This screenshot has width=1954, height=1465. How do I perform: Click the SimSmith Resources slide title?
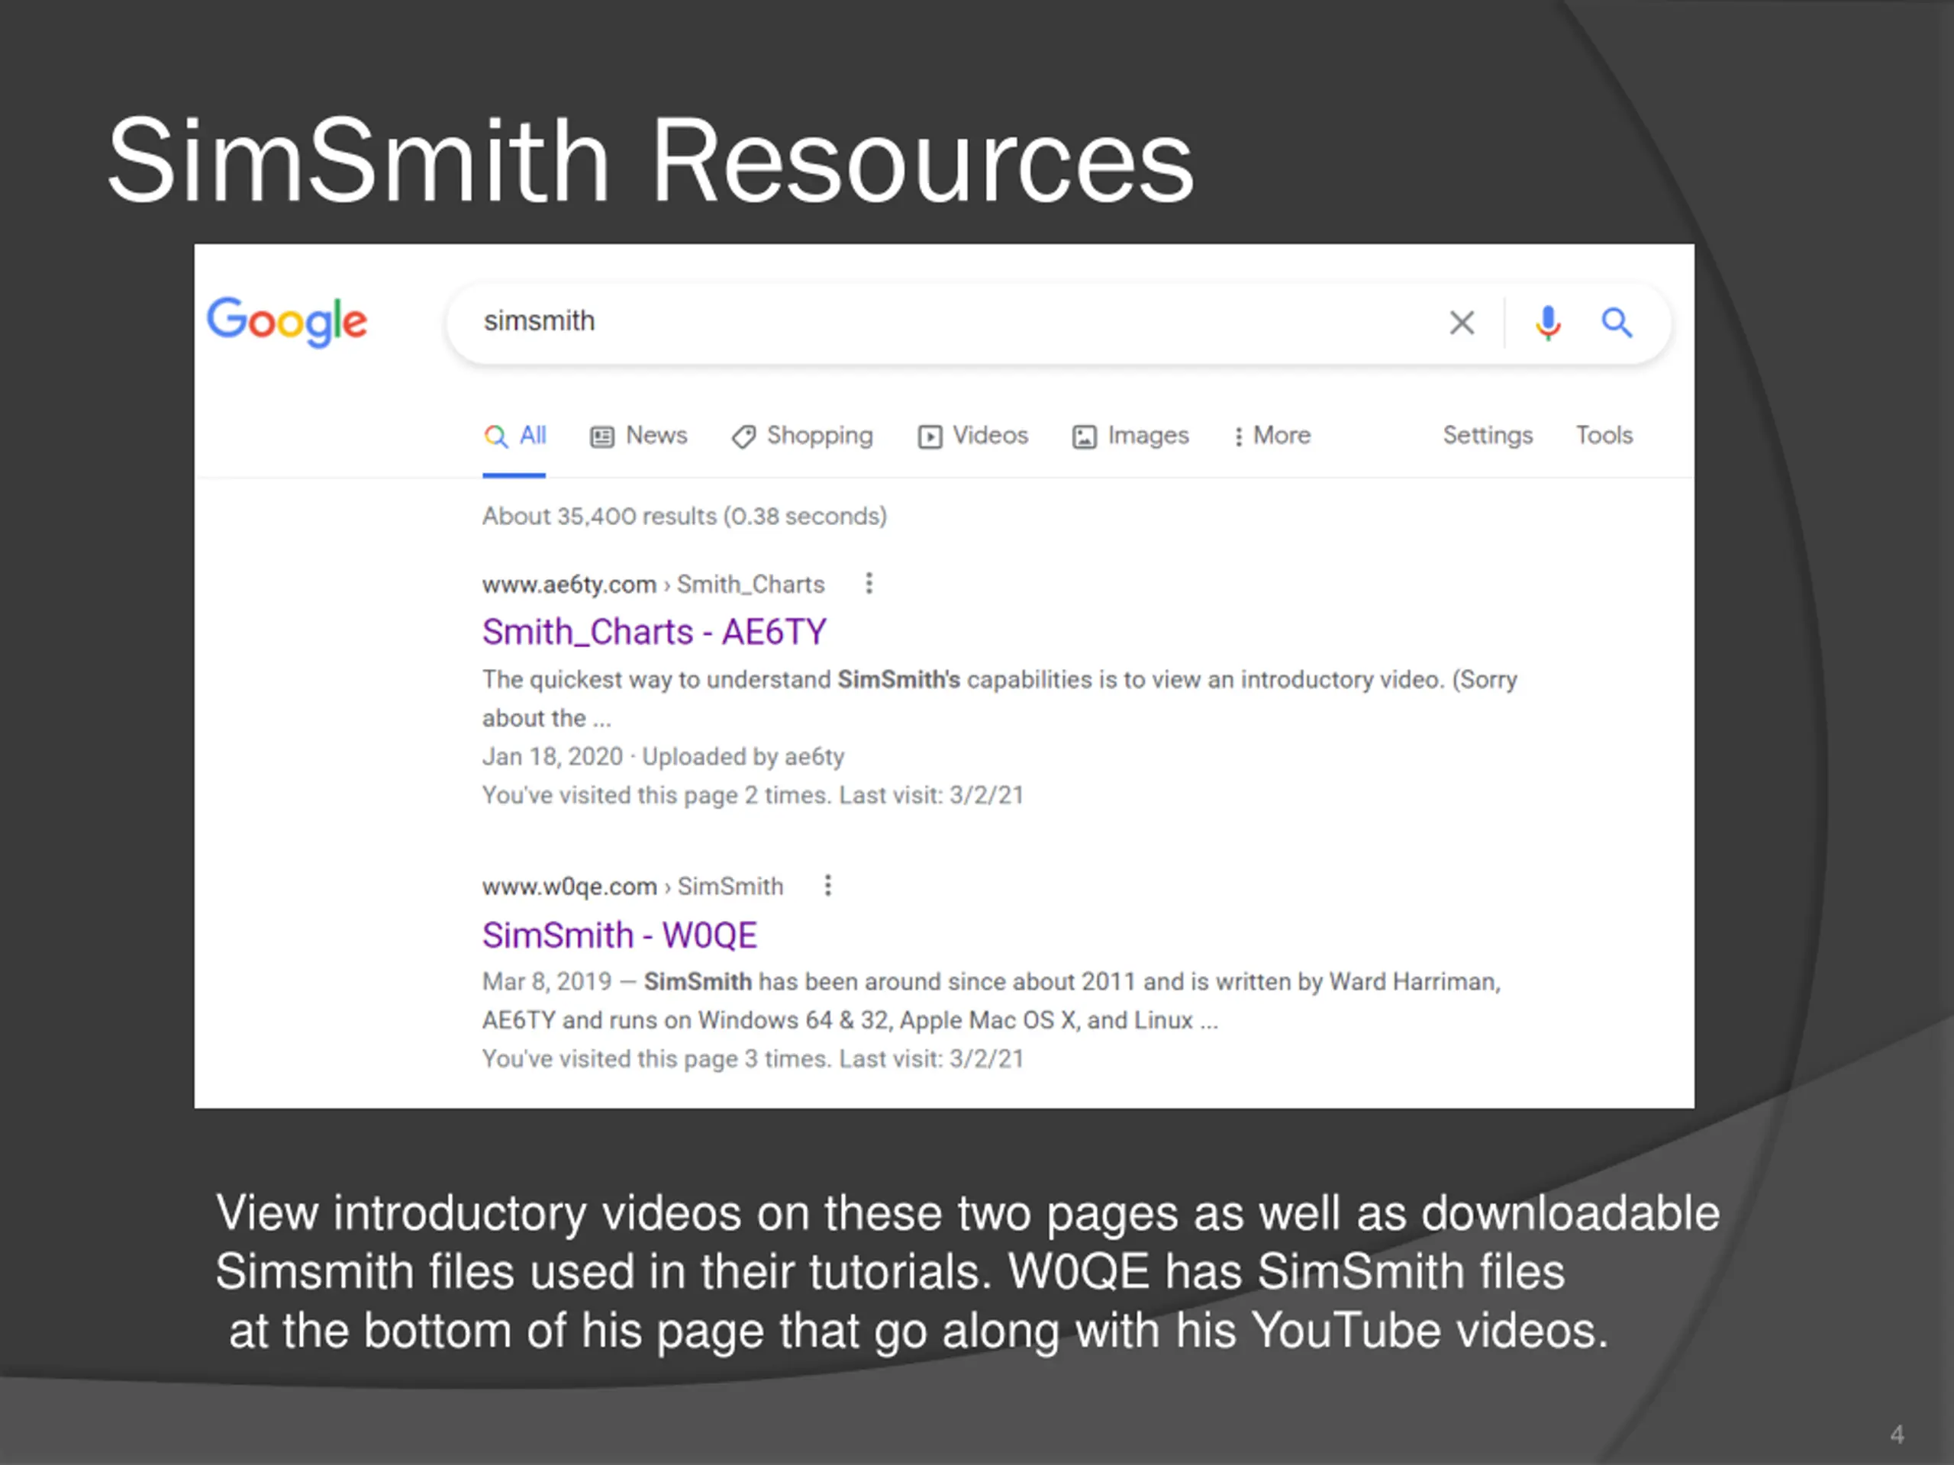(x=650, y=161)
